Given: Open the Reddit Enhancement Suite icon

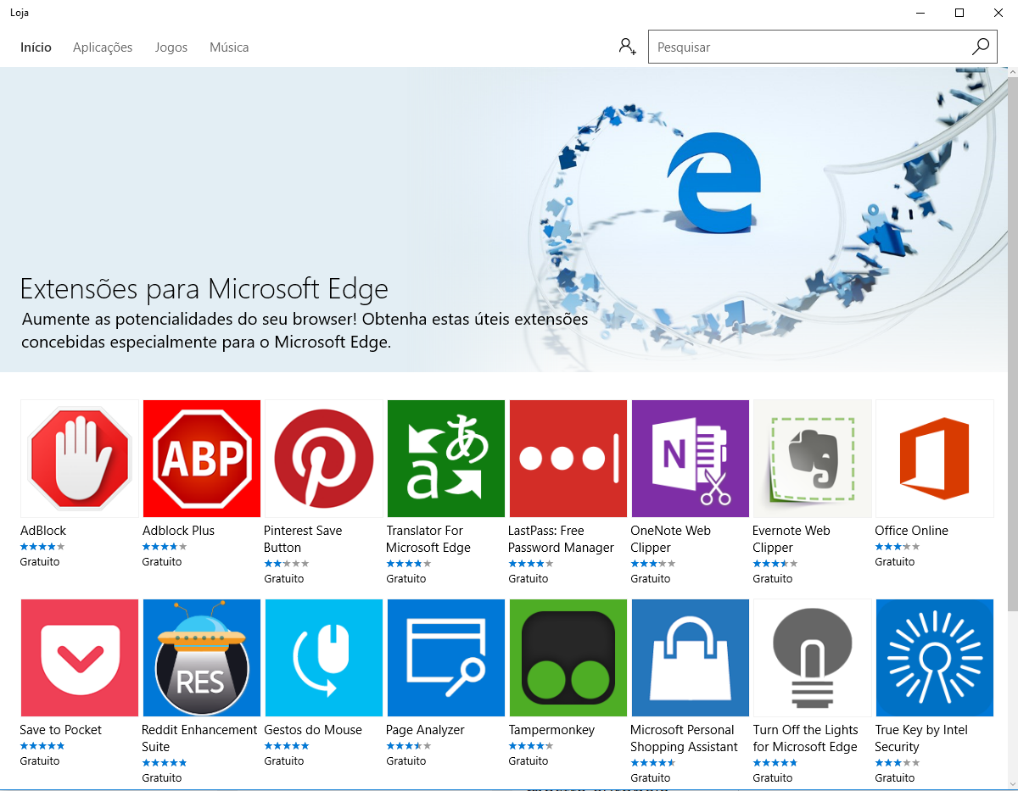Looking at the screenshot, I should [202, 658].
